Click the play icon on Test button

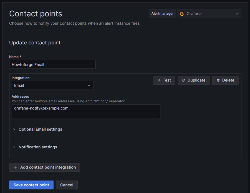coord(159,80)
